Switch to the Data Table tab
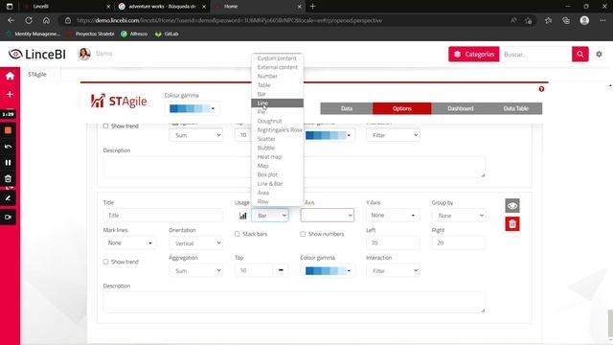 point(515,108)
